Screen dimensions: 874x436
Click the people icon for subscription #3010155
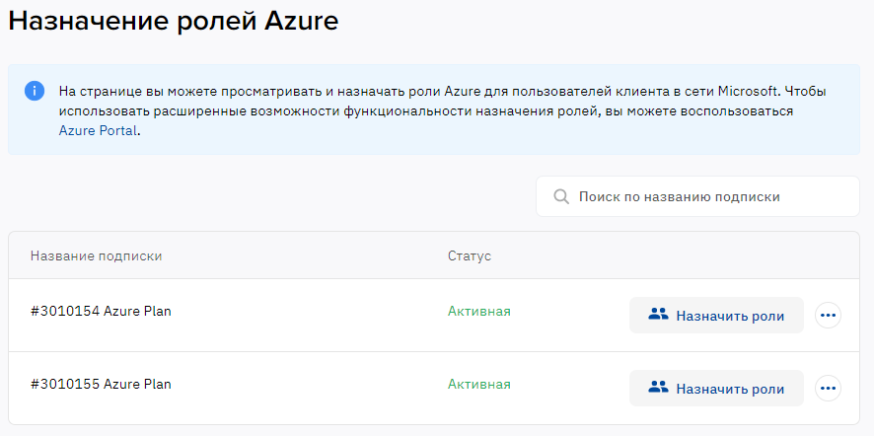coord(658,388)
